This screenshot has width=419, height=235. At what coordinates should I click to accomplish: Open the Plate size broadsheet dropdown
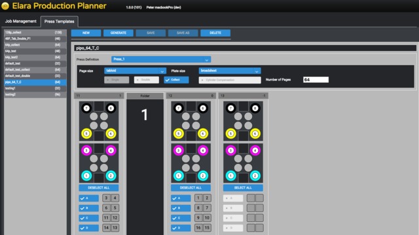point(230,70)
